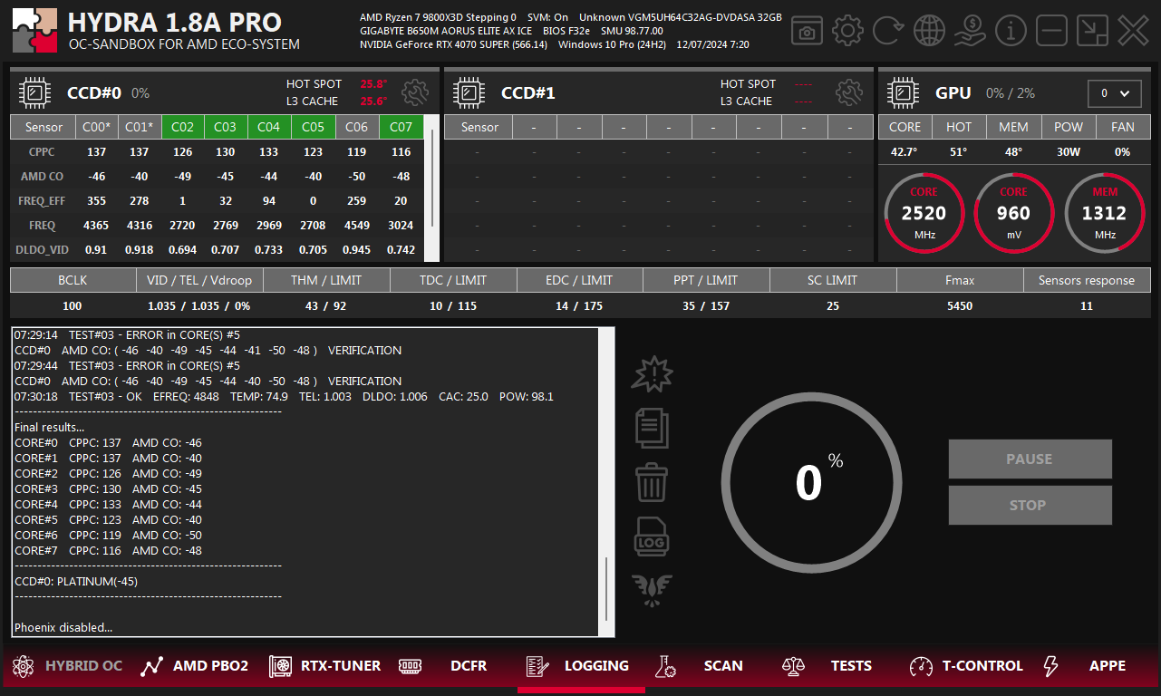Copy log using the documents icon
The width and height of the screenshot is (1161, 696).
click(x=652, y=427)
